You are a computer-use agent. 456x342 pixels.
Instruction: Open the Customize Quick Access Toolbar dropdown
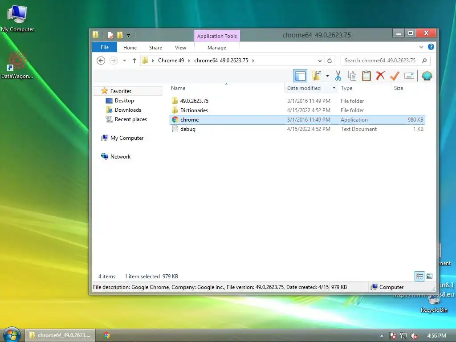pyautogui.click(x=128, y=36)
